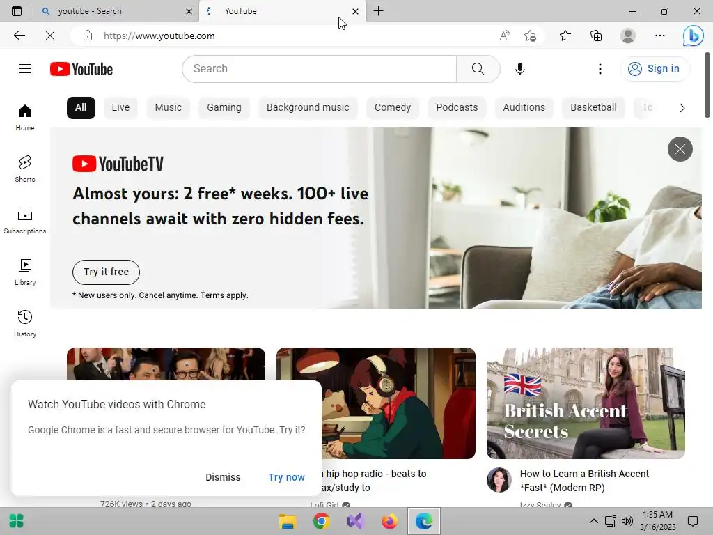The height and width of the screenshot is (535, 713).
Task: Go to Home in sidebar
Action: [x=25, y=117]
